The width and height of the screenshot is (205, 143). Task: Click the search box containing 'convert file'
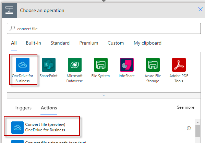104,28
